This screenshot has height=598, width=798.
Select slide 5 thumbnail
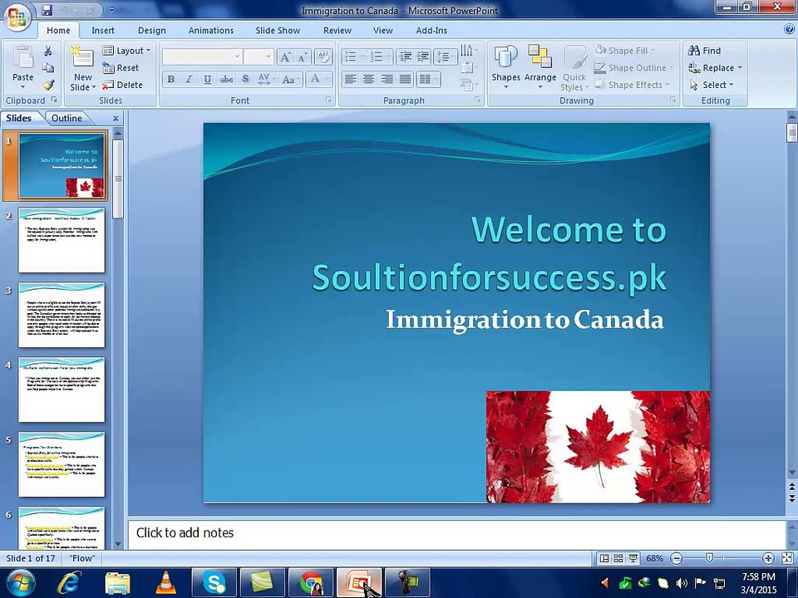point(62,464)
